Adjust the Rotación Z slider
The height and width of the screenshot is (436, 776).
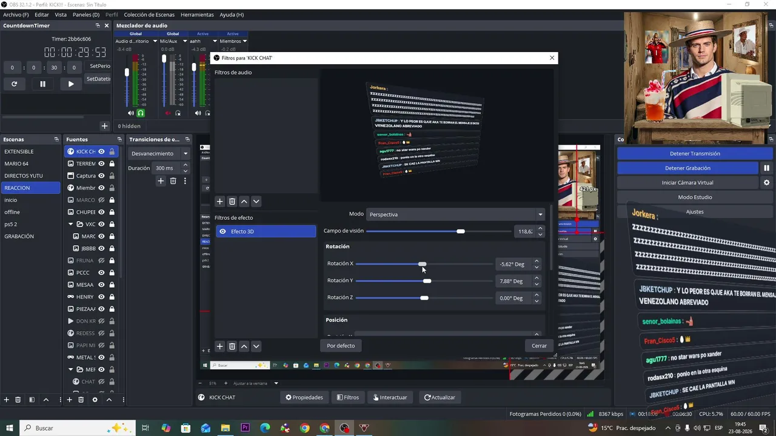click(424, 298)
